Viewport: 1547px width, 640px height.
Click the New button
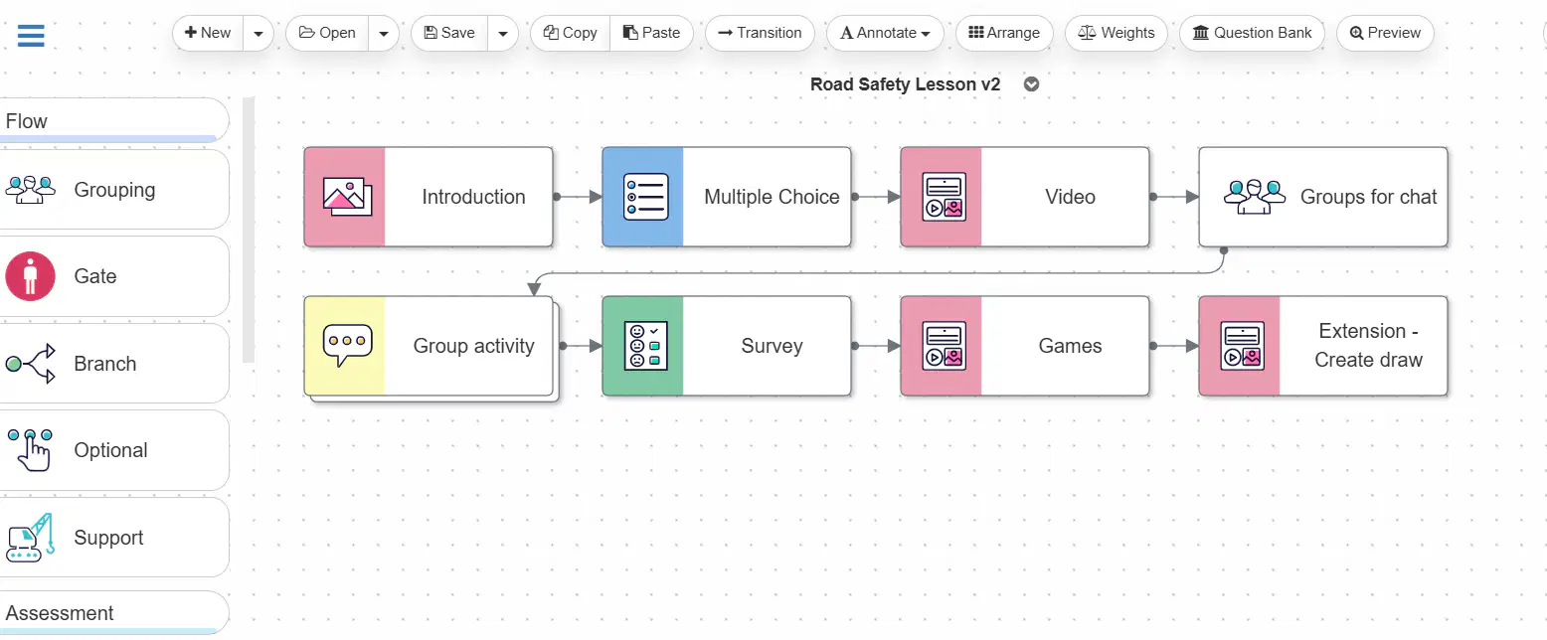(209, 33)
